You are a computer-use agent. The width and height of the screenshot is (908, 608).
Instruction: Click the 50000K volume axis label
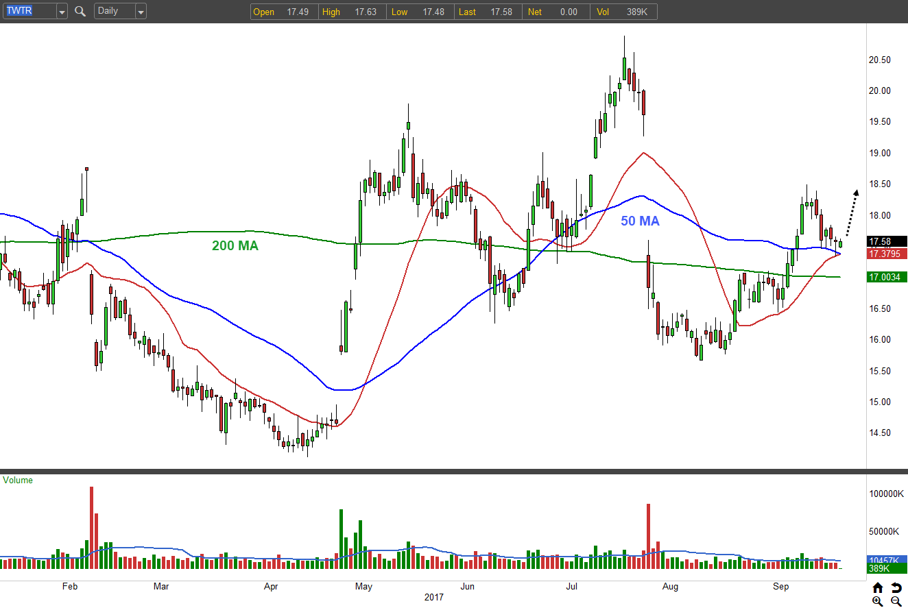883,531
